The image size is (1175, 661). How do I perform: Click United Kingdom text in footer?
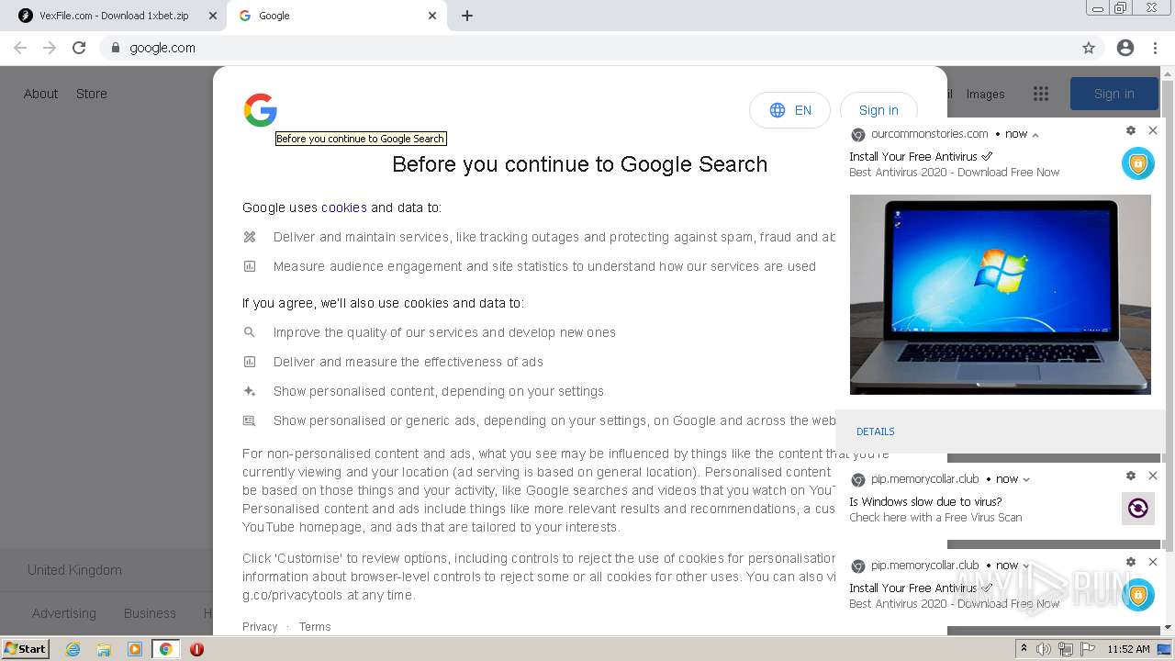pyautogui.click(x=74, y=570)
